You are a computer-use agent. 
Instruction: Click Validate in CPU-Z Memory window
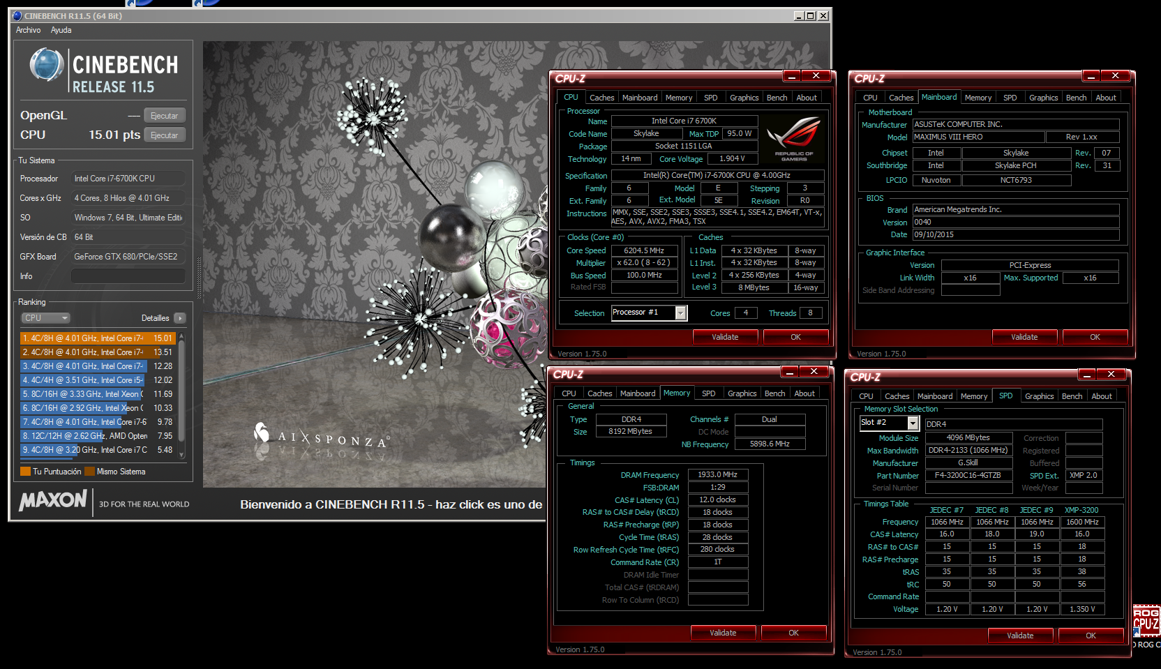tap(723, 633)
